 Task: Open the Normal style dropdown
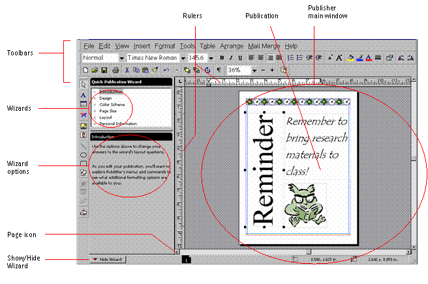point(121,58)
